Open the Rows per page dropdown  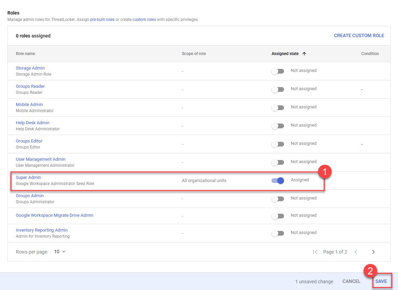60,252
